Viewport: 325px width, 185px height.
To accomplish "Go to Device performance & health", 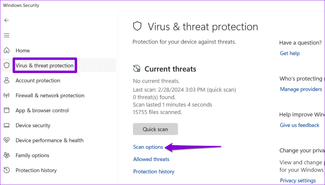I will (50, 140).
